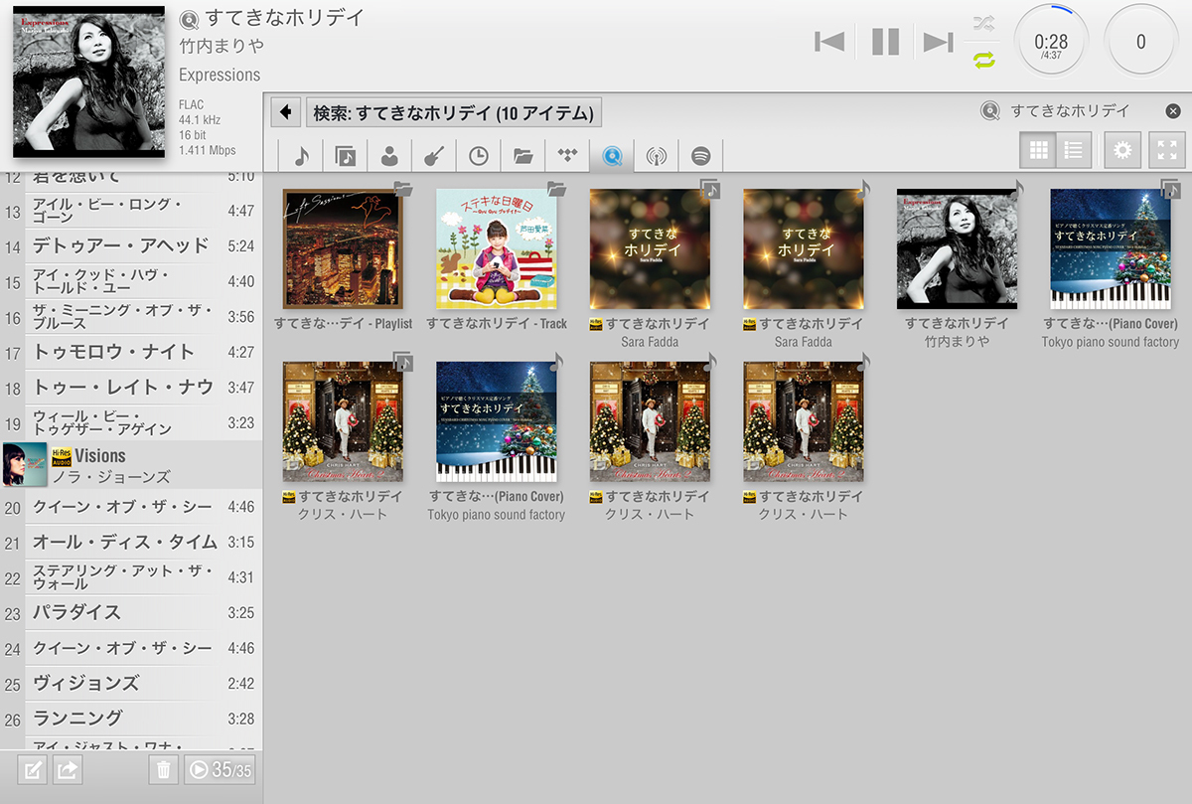1192x804 pixels.
Task: Click the share/export queue icon
Action: pyautogui.click(x=68, y=769)
